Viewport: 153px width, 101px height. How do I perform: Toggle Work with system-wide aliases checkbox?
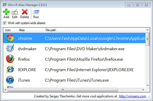pyautogui.click(x=4, y=23)
